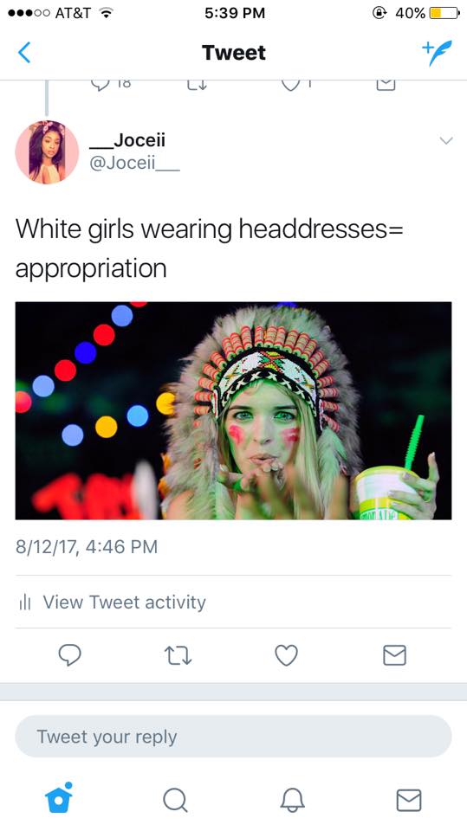Open the @Joceii__ handle link

click(135, 163)
